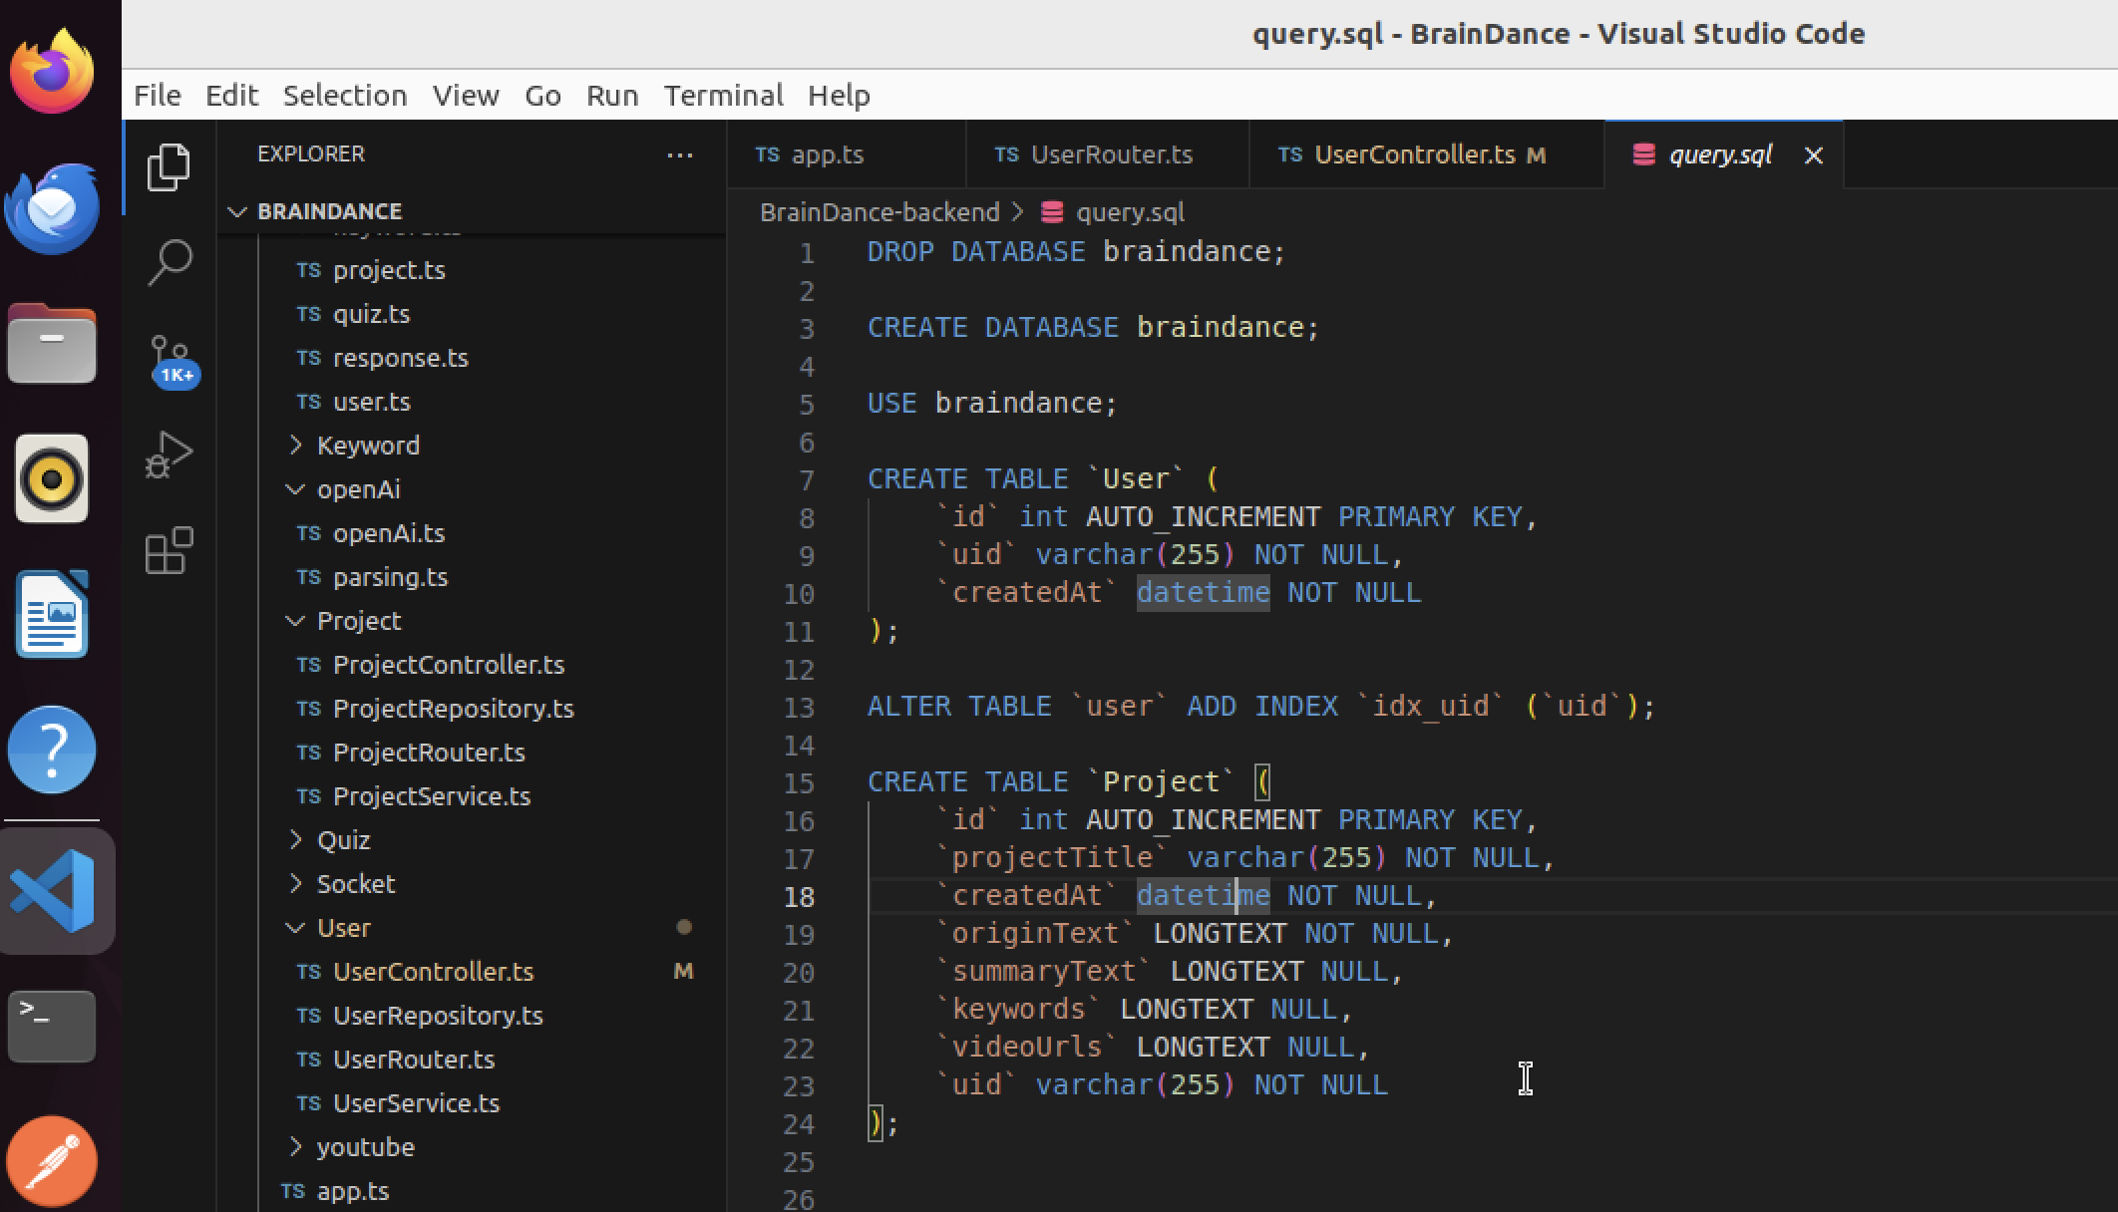The width and height of the screenshot is (2118, 1212).
Task: Open the View menu
Action: pos(466,96)
